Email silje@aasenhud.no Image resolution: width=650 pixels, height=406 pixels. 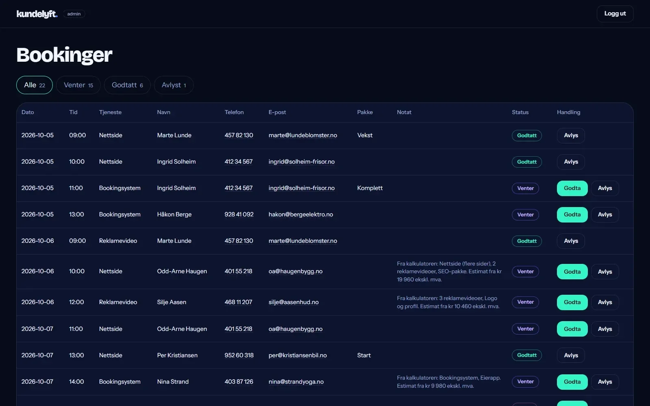[293, 302]
